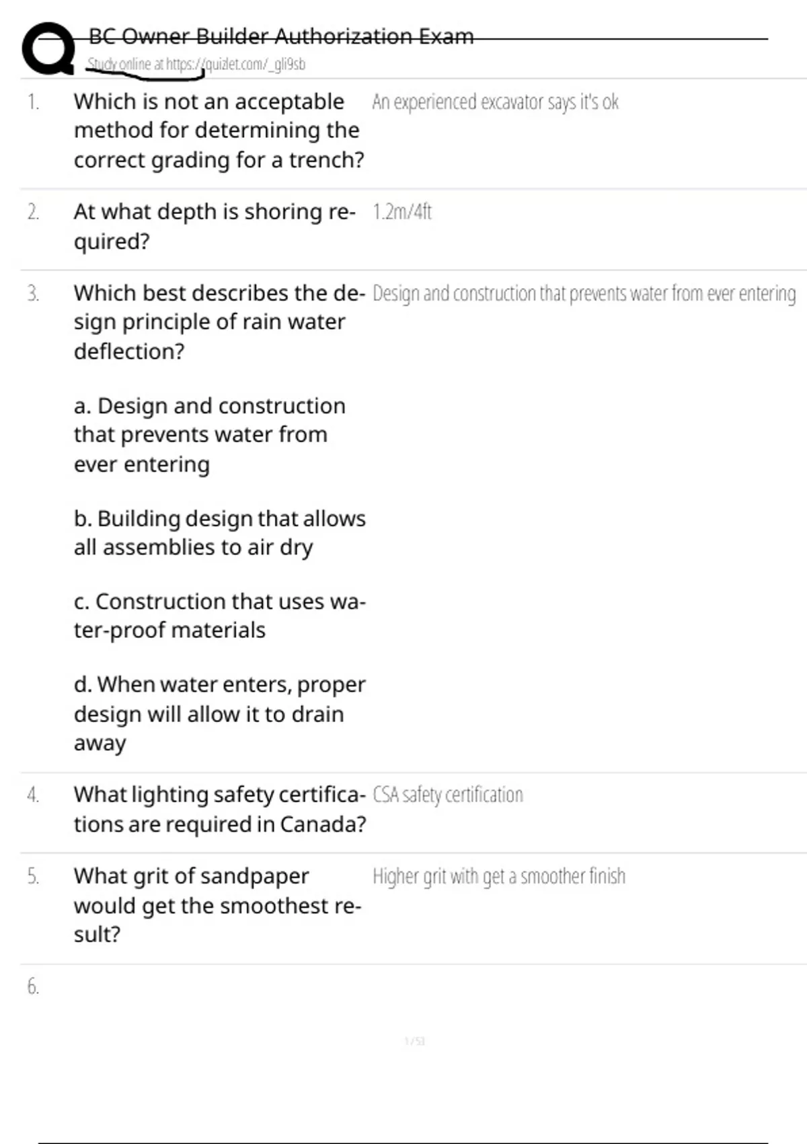
Task: Select the rain water deflection question
Action: (x=219, y=322)
